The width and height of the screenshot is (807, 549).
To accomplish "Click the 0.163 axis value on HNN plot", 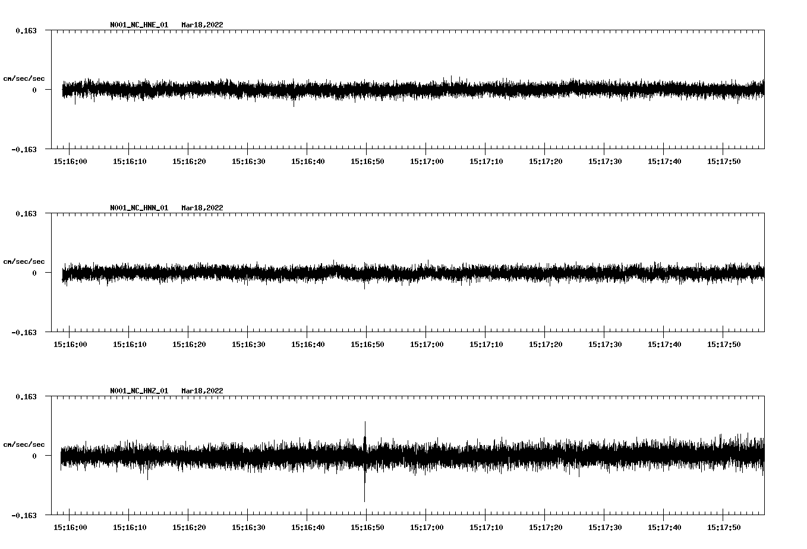I will coord(26,213).
